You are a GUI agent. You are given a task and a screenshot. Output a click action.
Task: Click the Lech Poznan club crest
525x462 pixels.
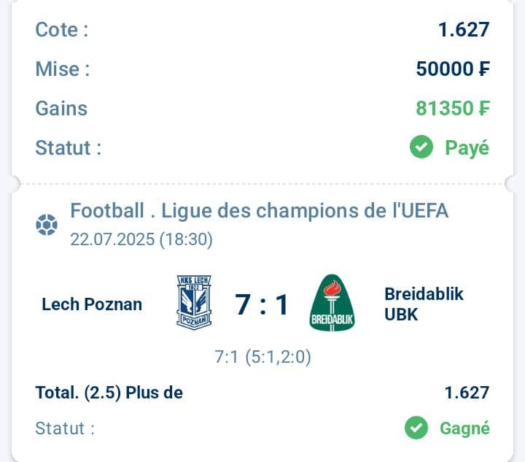(194, 303)
